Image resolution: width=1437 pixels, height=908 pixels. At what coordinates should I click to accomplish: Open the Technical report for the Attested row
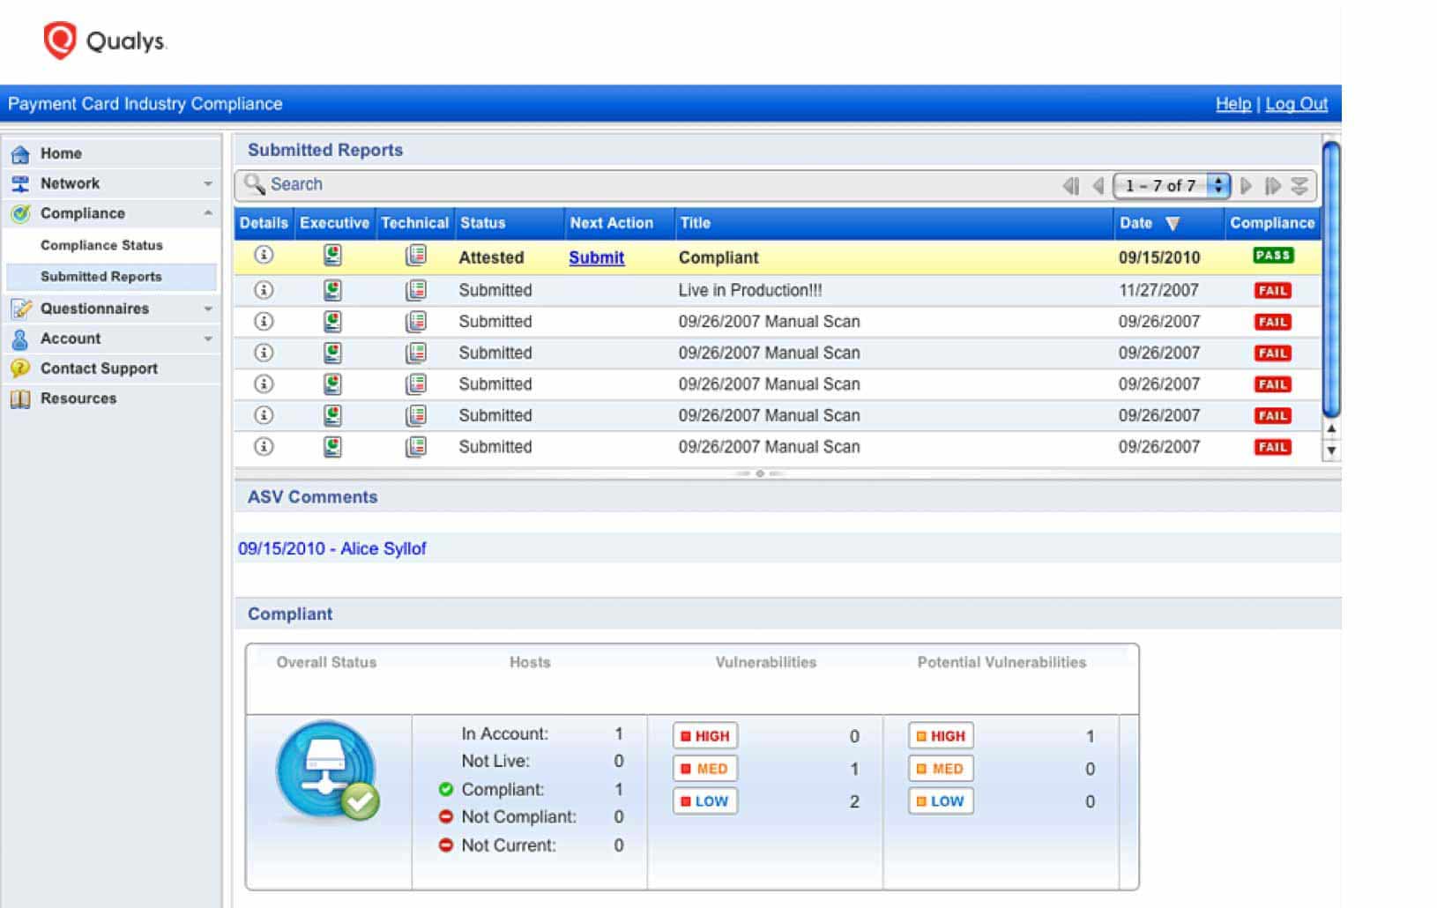[x=415, y=257]
